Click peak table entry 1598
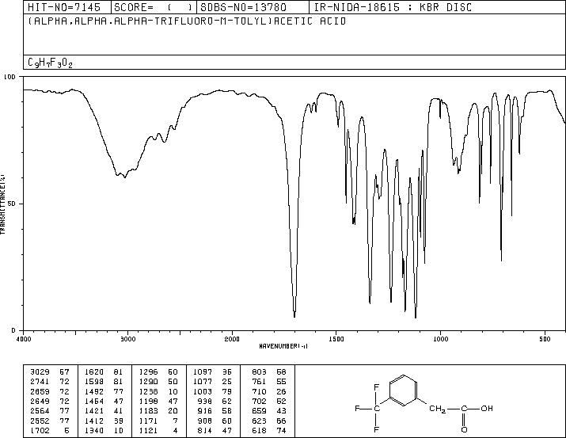This screenshot has width=566, height=438. click(x=94, y=382)
